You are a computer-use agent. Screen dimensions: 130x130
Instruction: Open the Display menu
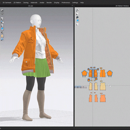[57, 3]
